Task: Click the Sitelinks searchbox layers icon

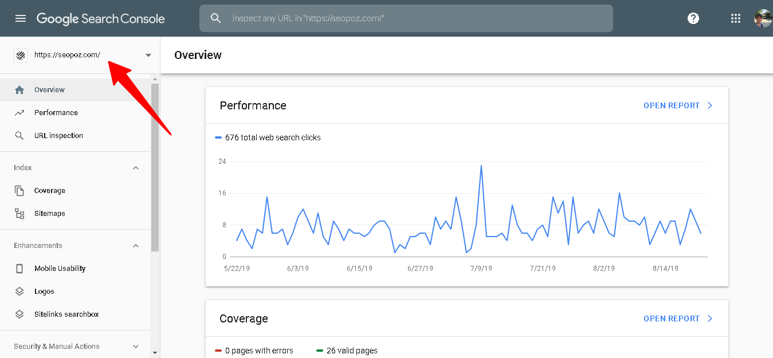Action: click(19, 314)
